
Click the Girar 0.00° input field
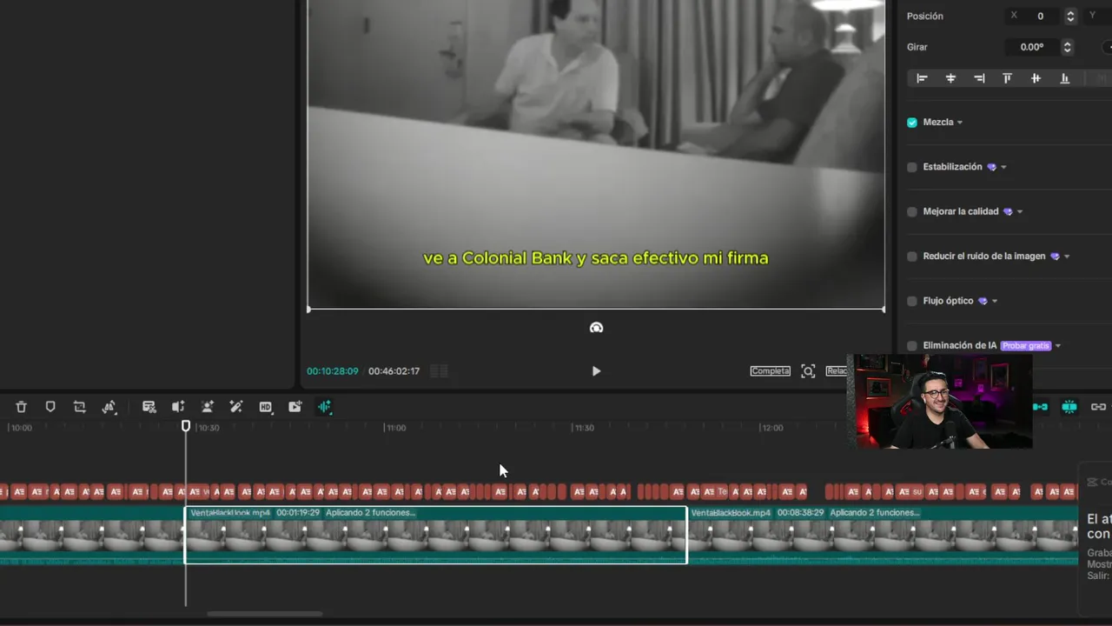click(1032, 47)
